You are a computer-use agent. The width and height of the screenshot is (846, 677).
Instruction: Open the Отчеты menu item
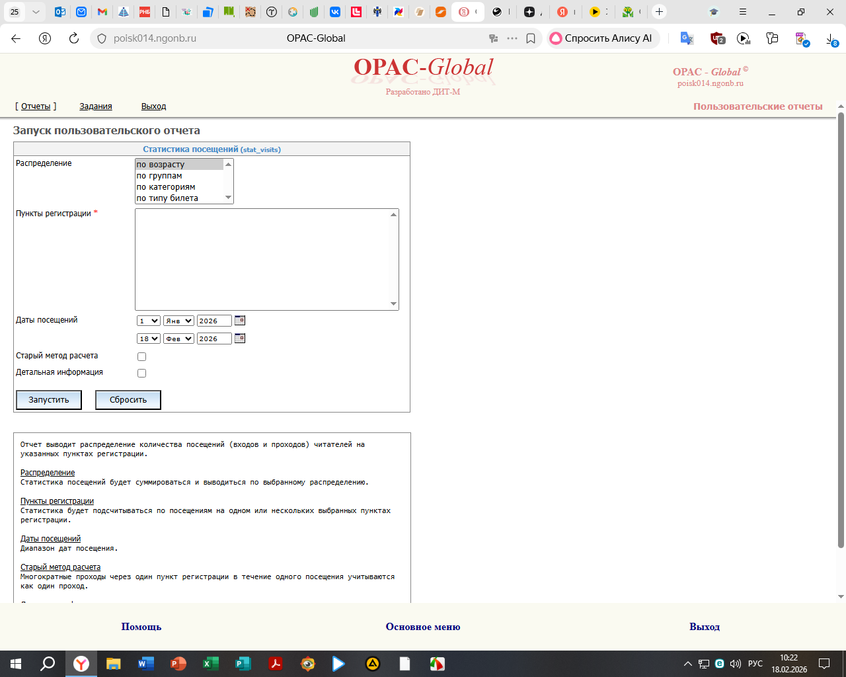36,106
